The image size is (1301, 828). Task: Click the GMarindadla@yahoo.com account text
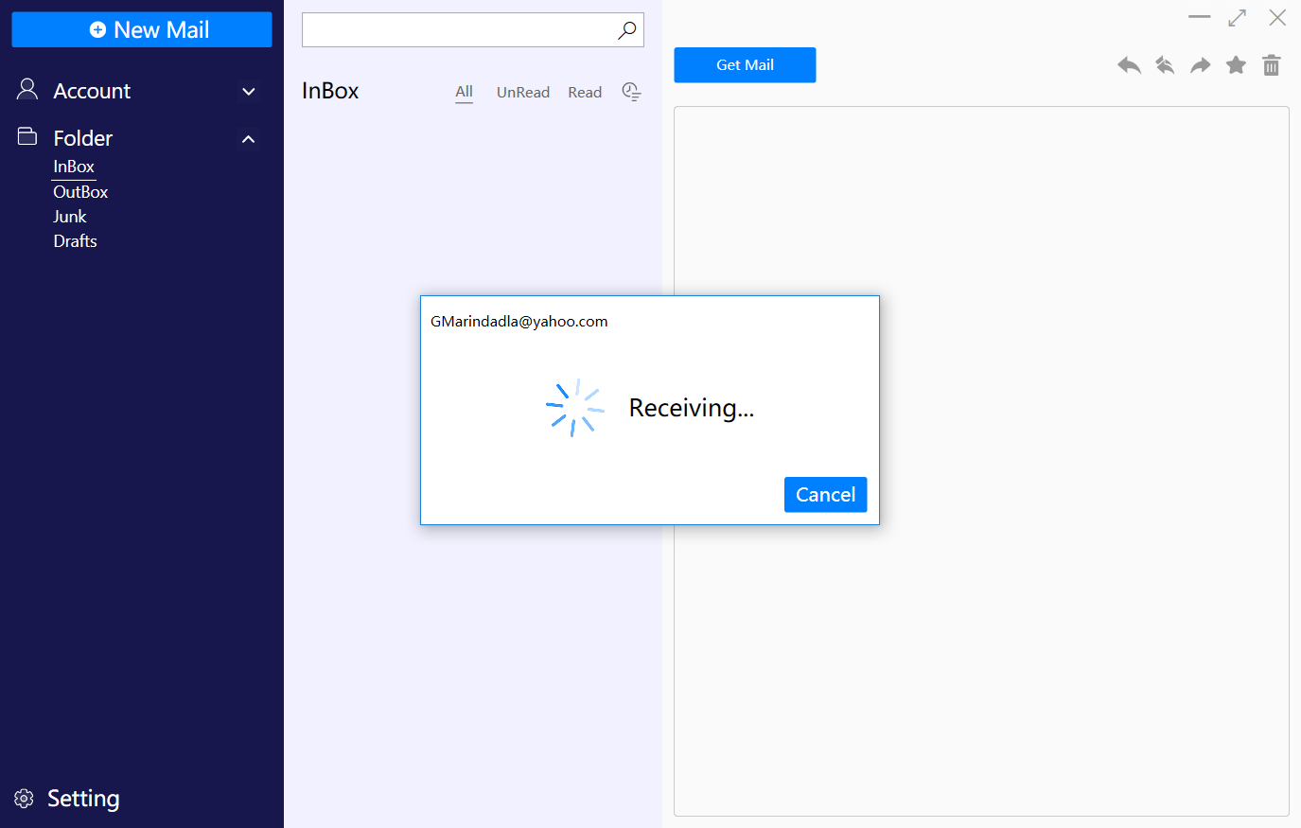[x=519, y=322]
